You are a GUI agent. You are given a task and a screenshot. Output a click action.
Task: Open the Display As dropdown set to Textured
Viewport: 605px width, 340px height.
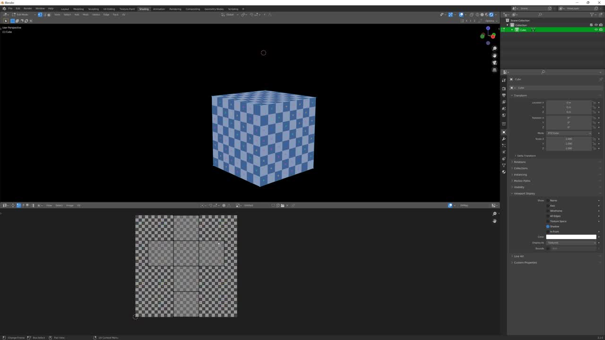point(570,242)
